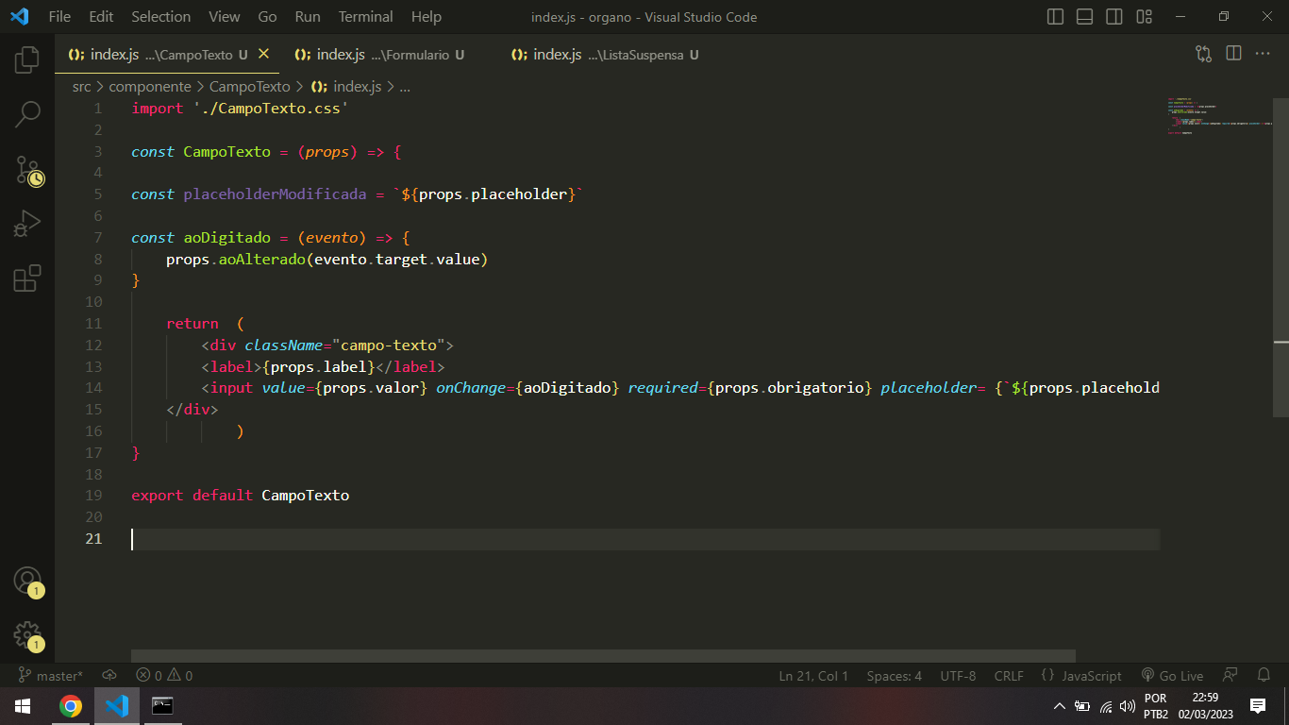
Task: Open the Selection menu
Action: 161,17
